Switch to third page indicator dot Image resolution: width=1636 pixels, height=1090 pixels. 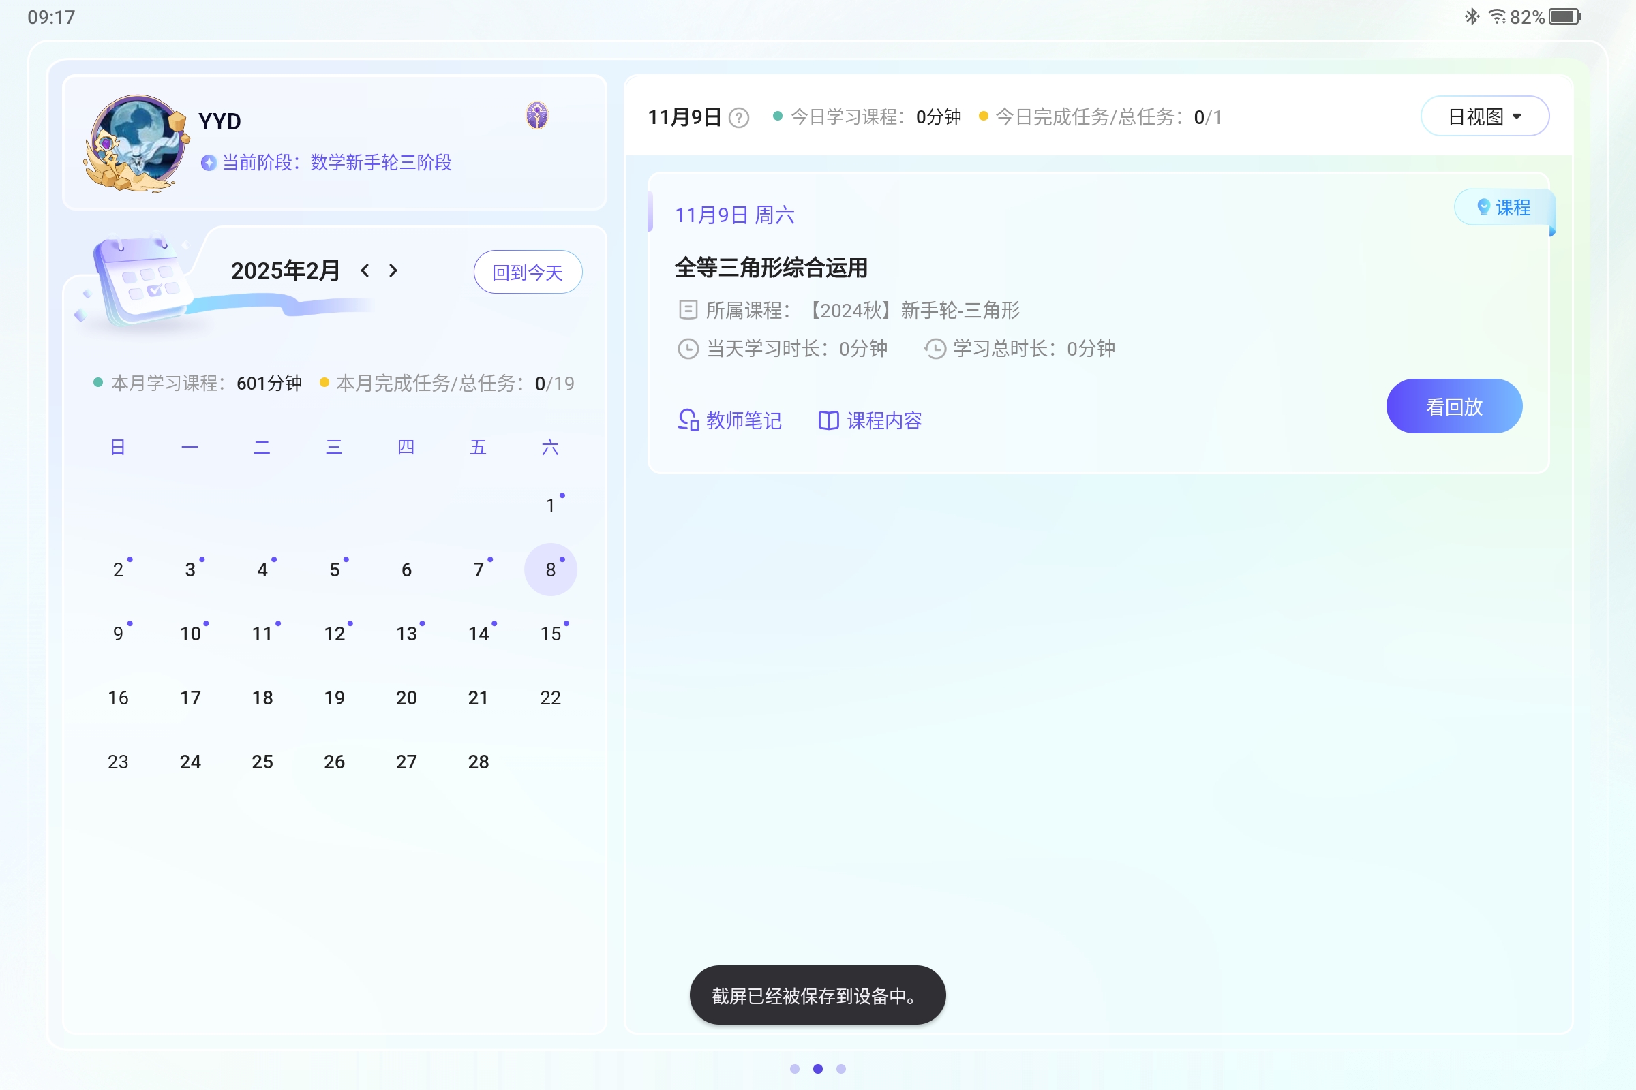tap(841, 1068)
